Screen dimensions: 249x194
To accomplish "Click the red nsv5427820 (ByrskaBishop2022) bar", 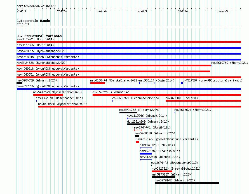I will [162, 171].
